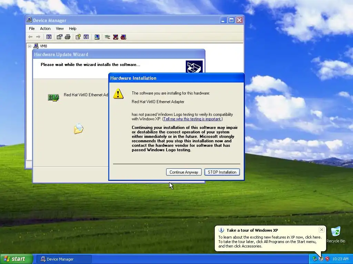Click the info icon in tour balloon
Screen dimensions: 353x264
(x=221, y=230)
